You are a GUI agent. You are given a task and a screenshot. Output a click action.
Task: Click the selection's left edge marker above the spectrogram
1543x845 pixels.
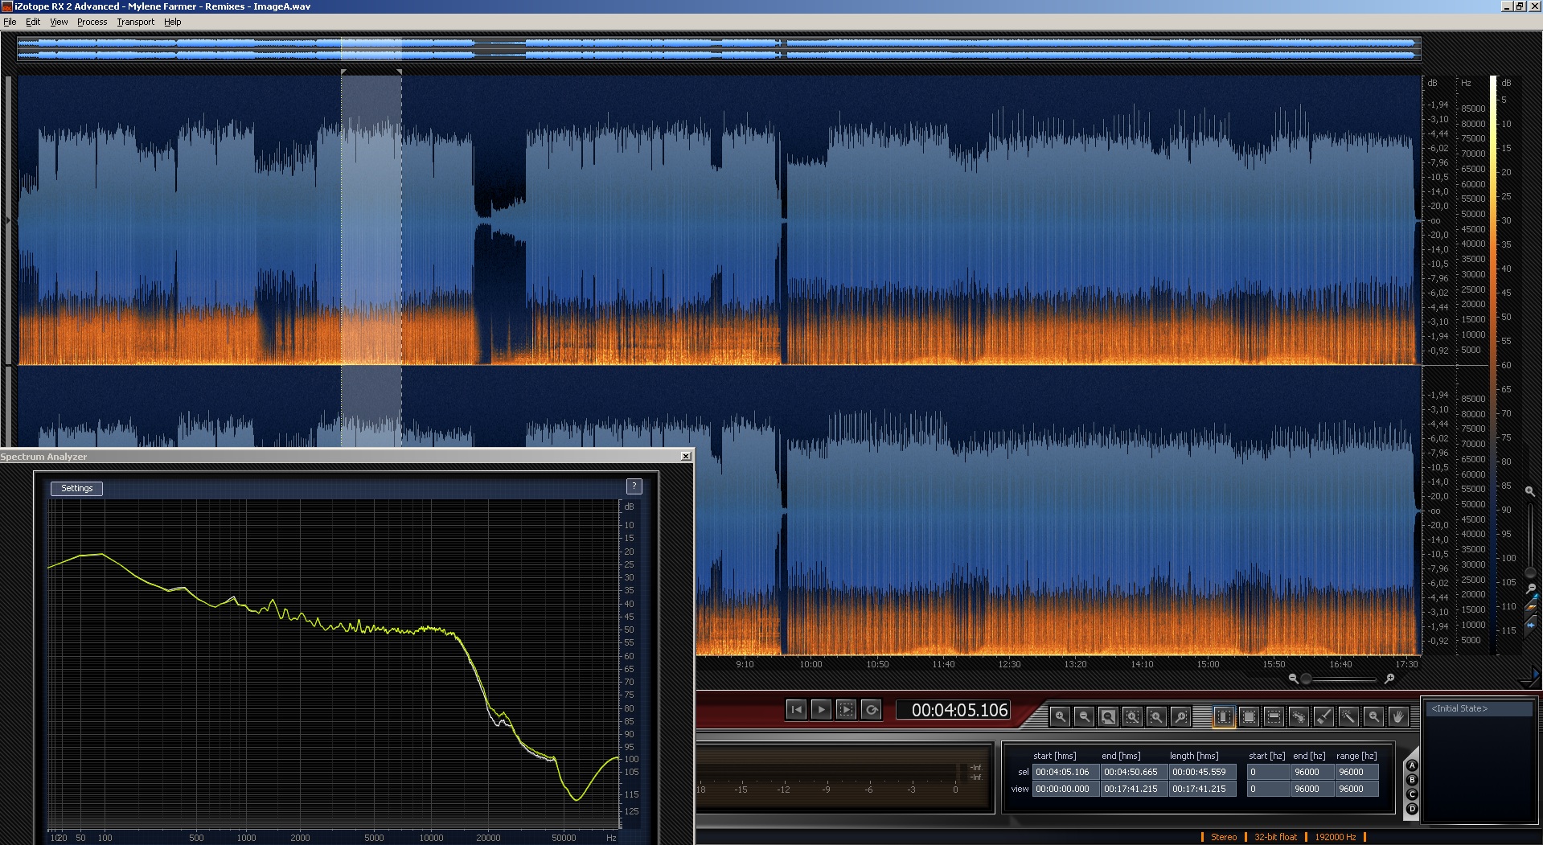[x=343, y=72]
